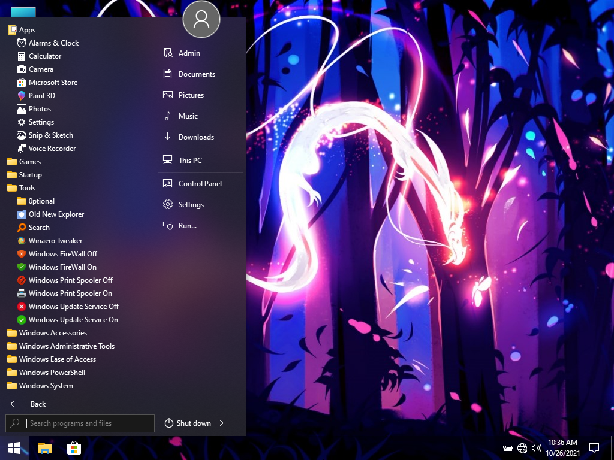Screen dimensions: 614x460
Task: Launch the Snip & Sketch icon
Action: 22,135
